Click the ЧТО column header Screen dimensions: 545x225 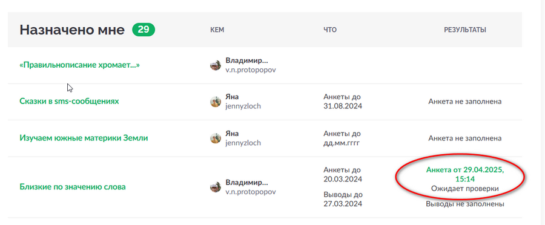[x=330, y=30]
